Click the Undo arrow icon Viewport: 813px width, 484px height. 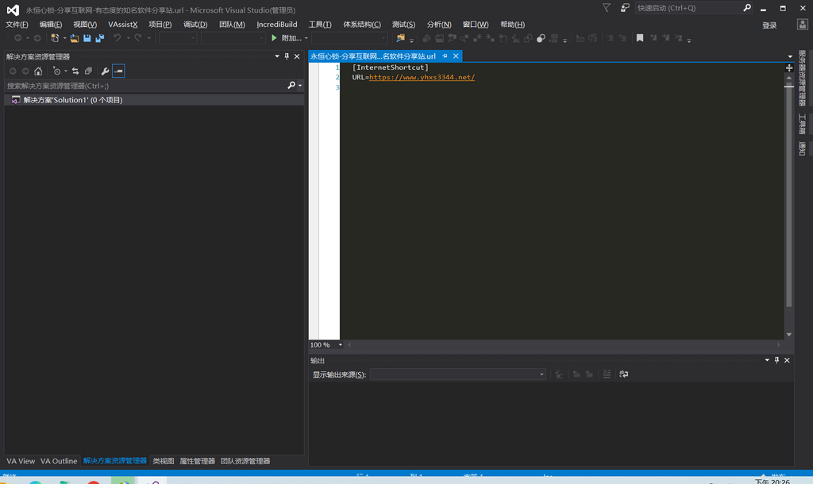tap(118, 38)
